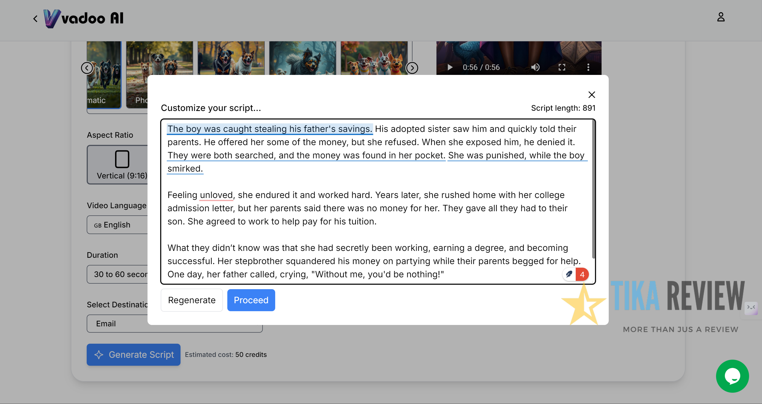Click the grammar checker feather icon
This screenshot has width=762, height=404.
click(569, 274)
